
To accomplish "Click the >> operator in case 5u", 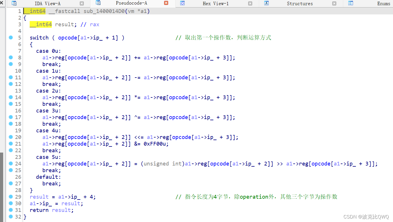I will (x=280, y=164).
